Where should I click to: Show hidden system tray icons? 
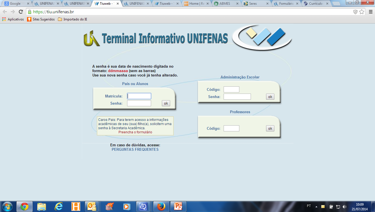tap(316, 206)
